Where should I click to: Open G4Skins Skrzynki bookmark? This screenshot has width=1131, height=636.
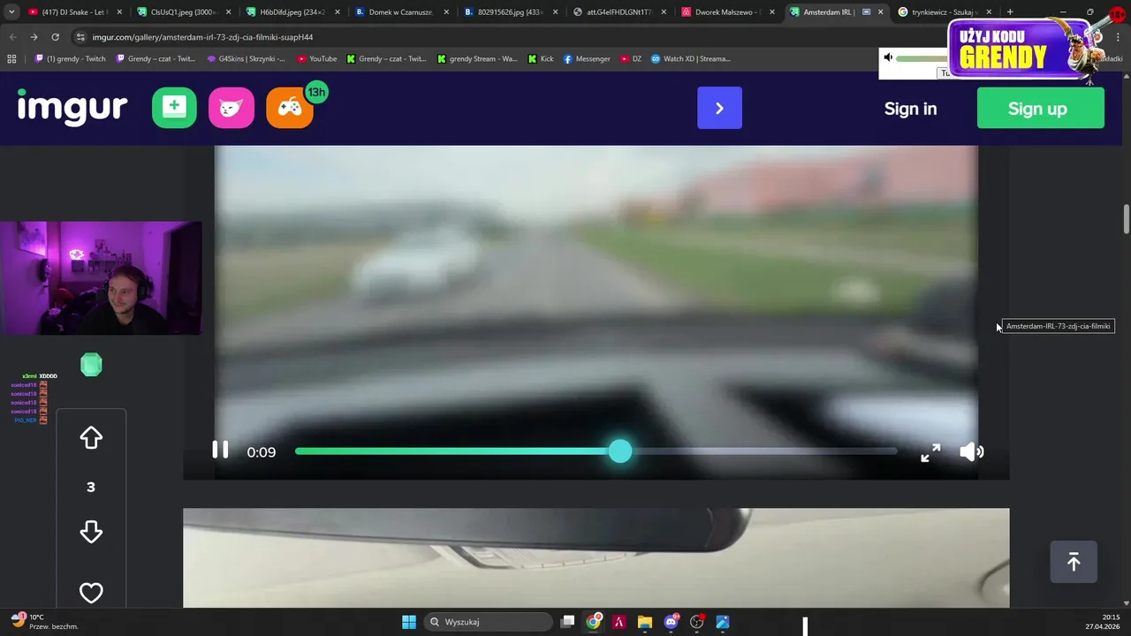[x=246, y=58]
